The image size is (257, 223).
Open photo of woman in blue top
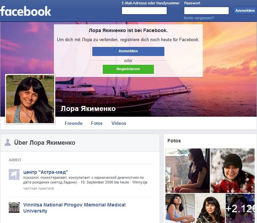coord(180,208)
